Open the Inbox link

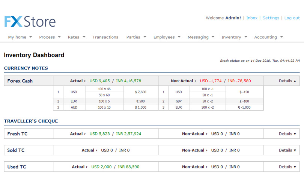pyautogui.click(x=252, y=18)
